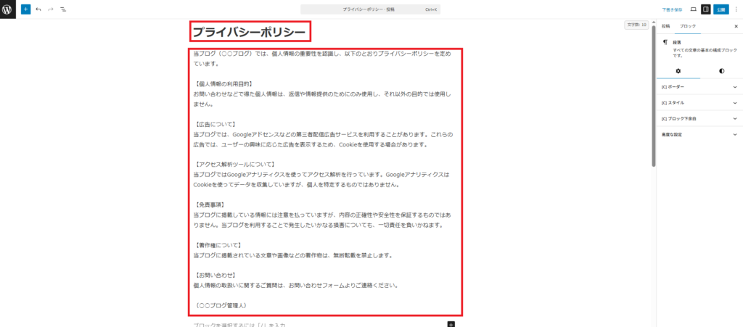Click the line about 無断転載を禁止します
Screen dimensions: 743x327
(x=293, y=255)
